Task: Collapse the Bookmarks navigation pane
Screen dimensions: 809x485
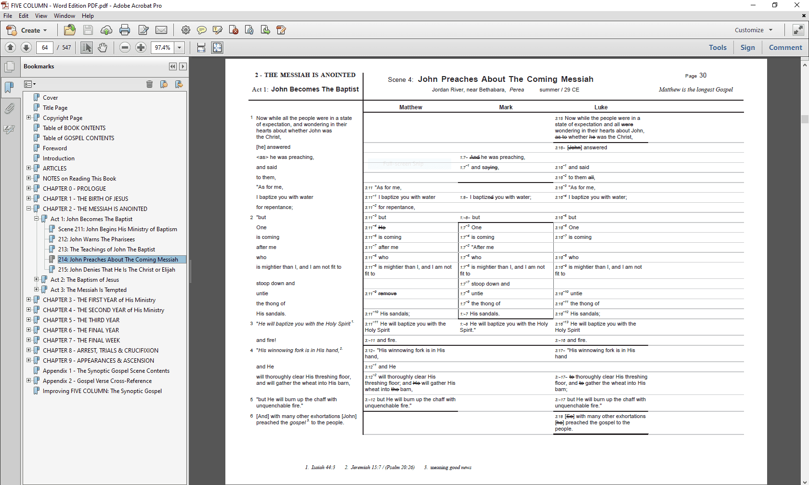Action: click(172, 66)
